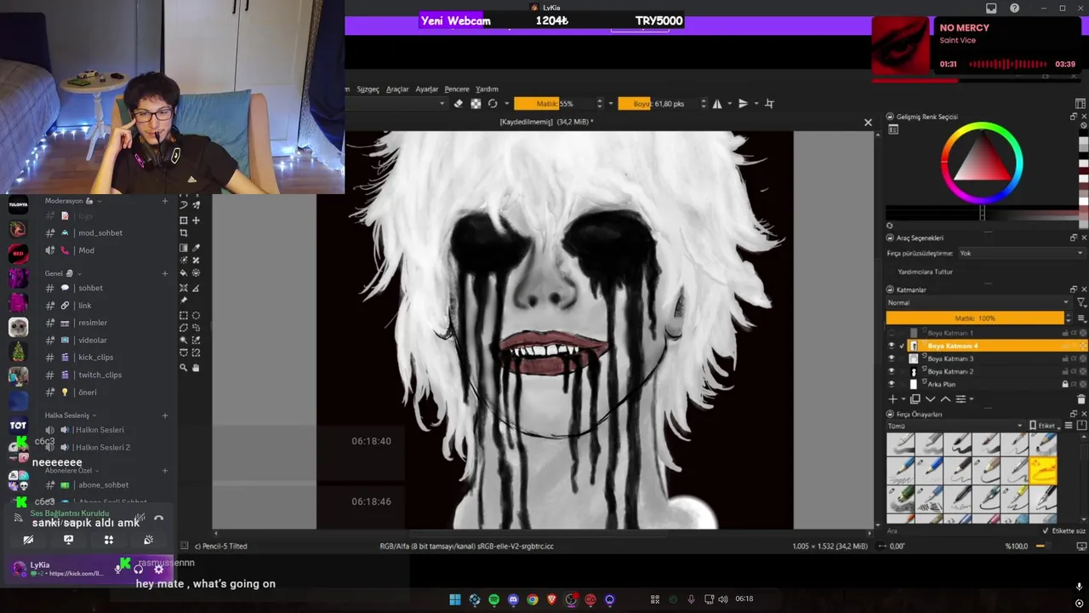Select the color sampler eyedropper tool
Image resolution: width=1089 pixels, height=613 pixels.
point(196,248)
